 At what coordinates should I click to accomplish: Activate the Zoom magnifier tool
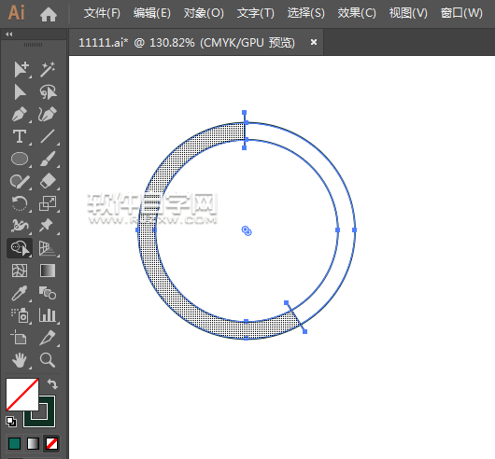click(48, 360)
